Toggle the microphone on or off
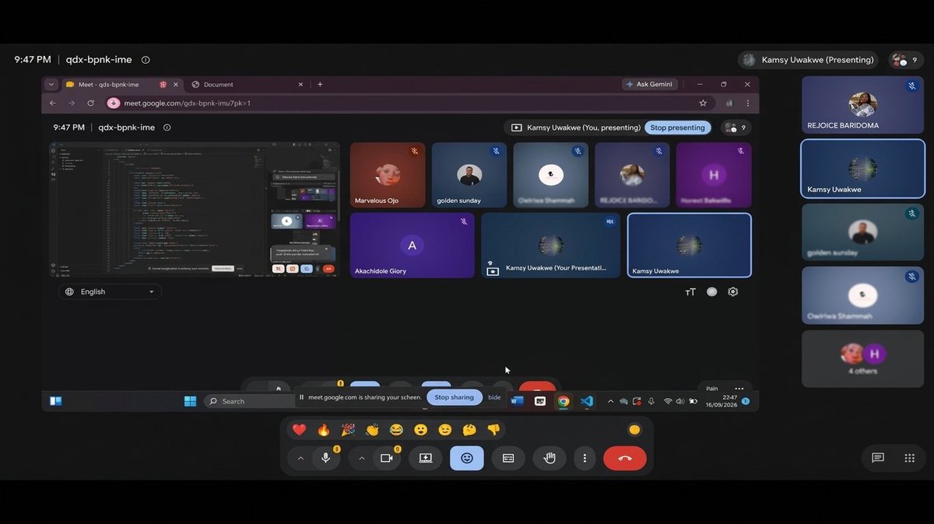This screenshot has height=524, width=934. 326,459
